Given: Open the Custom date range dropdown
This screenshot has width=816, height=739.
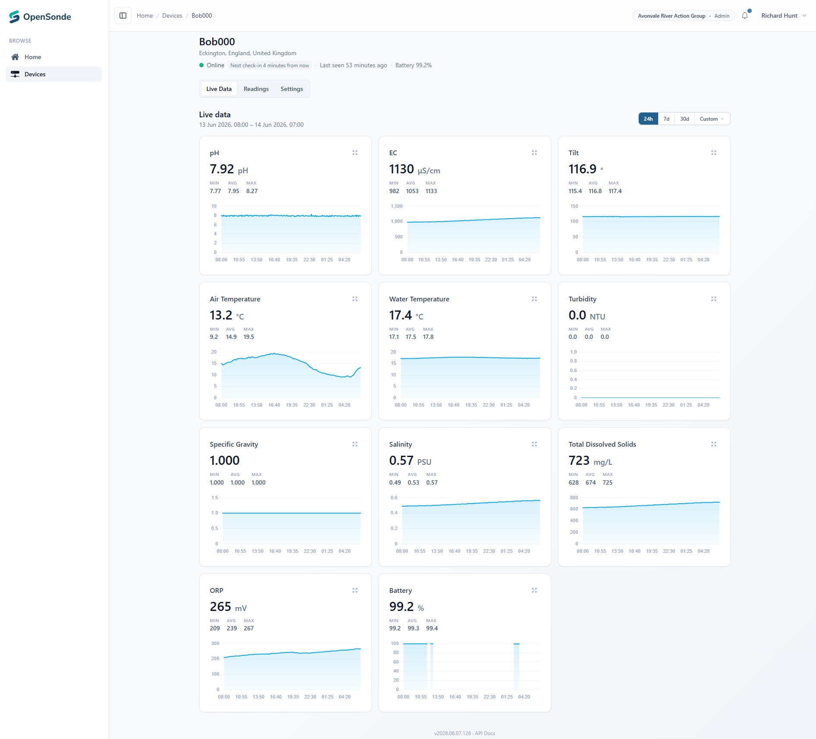Looking at the screenshot, I should point(712,119).
